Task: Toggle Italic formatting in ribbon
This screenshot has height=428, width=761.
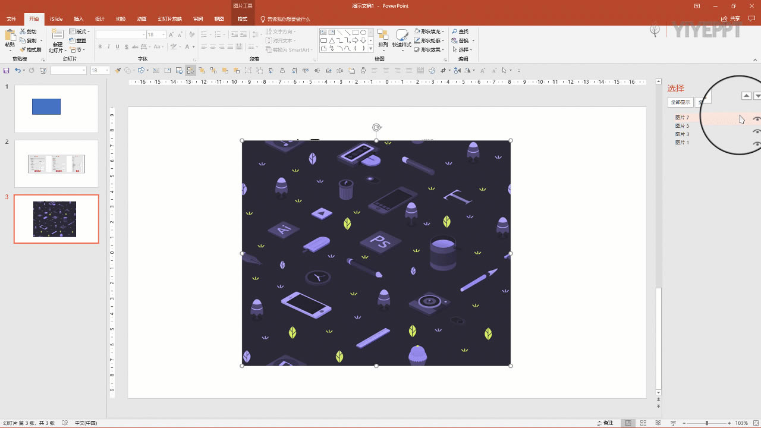Action: tap(108, 46)
